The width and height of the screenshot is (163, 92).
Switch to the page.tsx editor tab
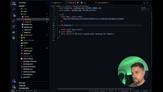point(57,3)
